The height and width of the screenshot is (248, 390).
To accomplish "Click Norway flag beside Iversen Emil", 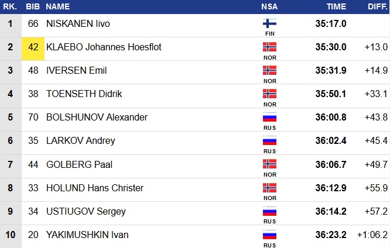I will (x=269, y=70).
